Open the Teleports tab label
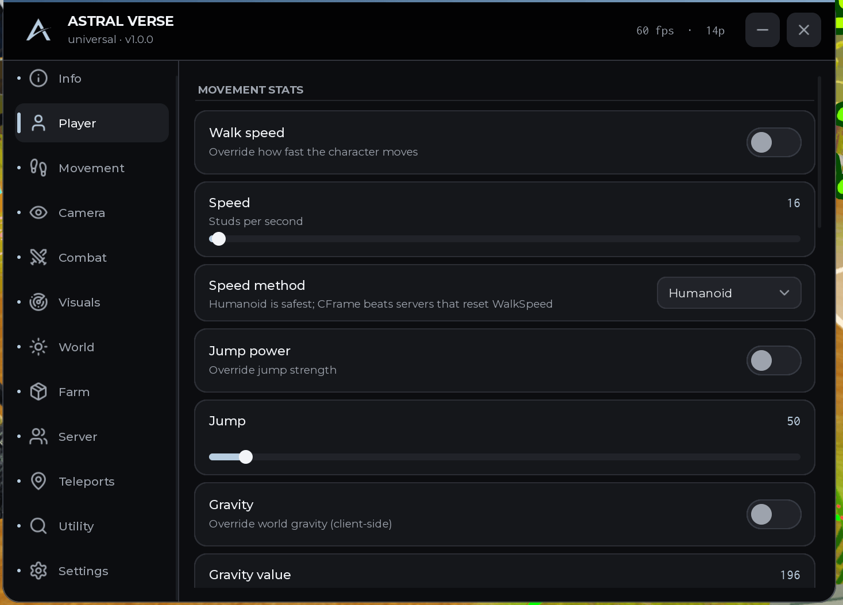Viewport: 843px width, 605px height. point(87,482)
